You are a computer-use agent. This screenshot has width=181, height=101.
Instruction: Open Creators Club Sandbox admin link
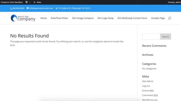tap(12, 2)
